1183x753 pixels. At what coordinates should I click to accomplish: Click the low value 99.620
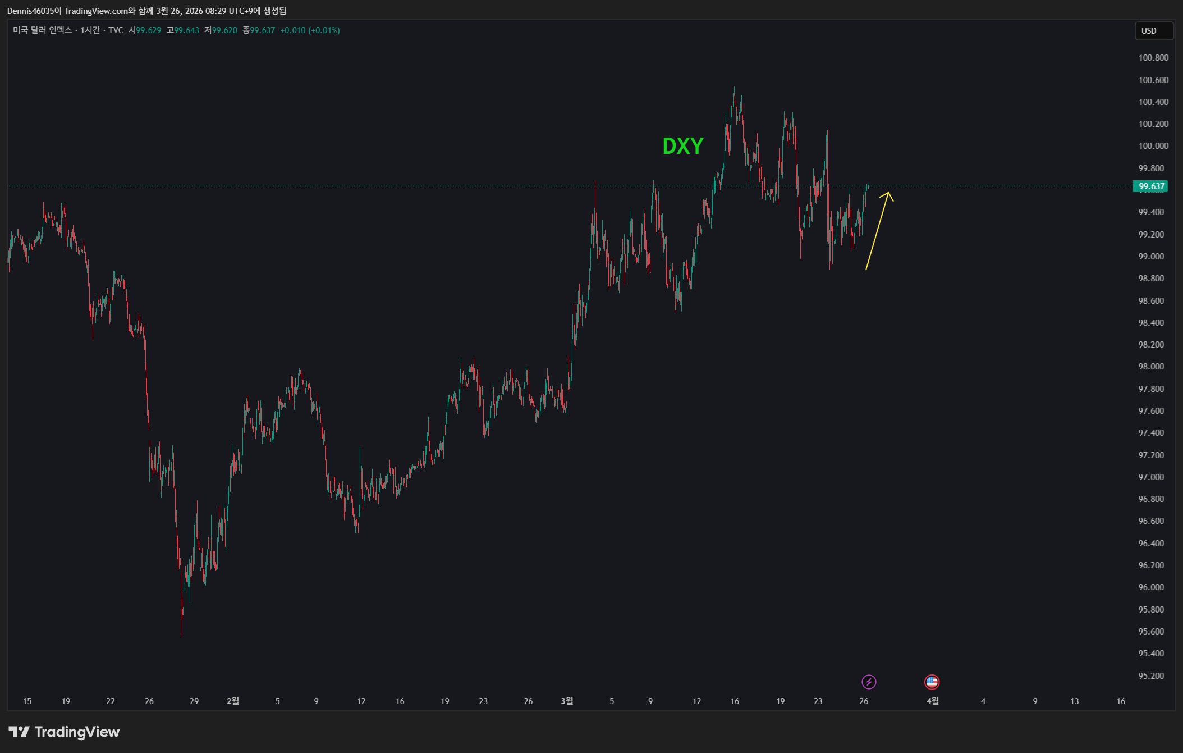click(224, 30)
